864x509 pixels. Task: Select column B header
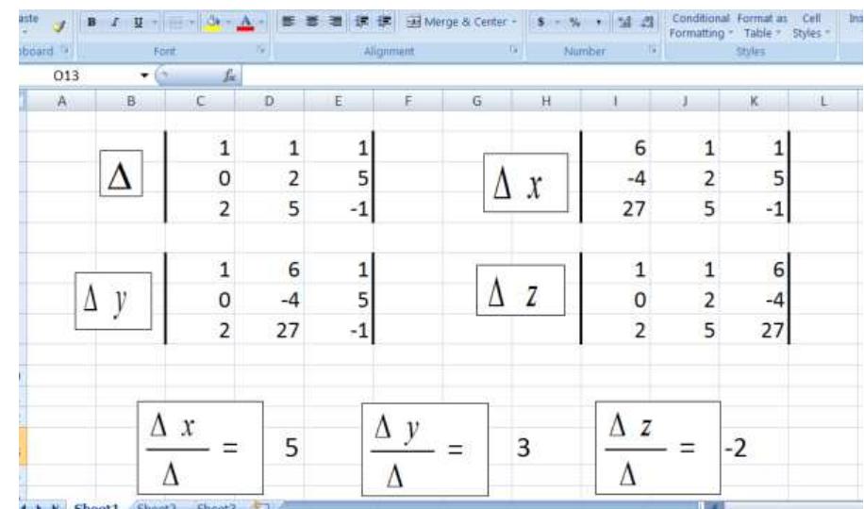click(130, 102)
